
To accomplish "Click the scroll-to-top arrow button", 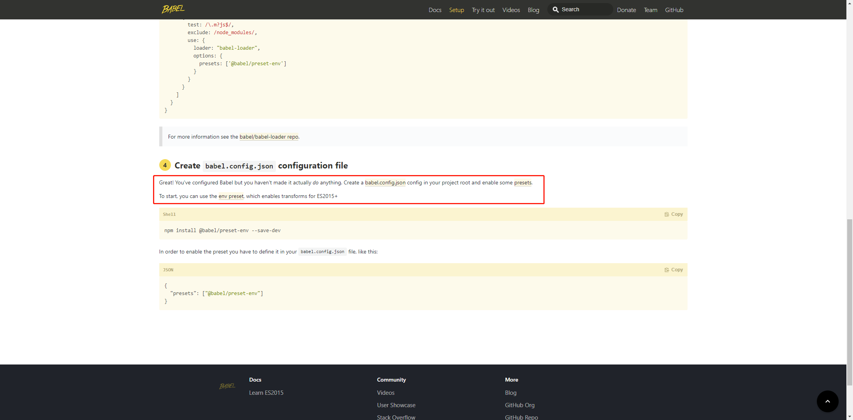I will [827, 401].
